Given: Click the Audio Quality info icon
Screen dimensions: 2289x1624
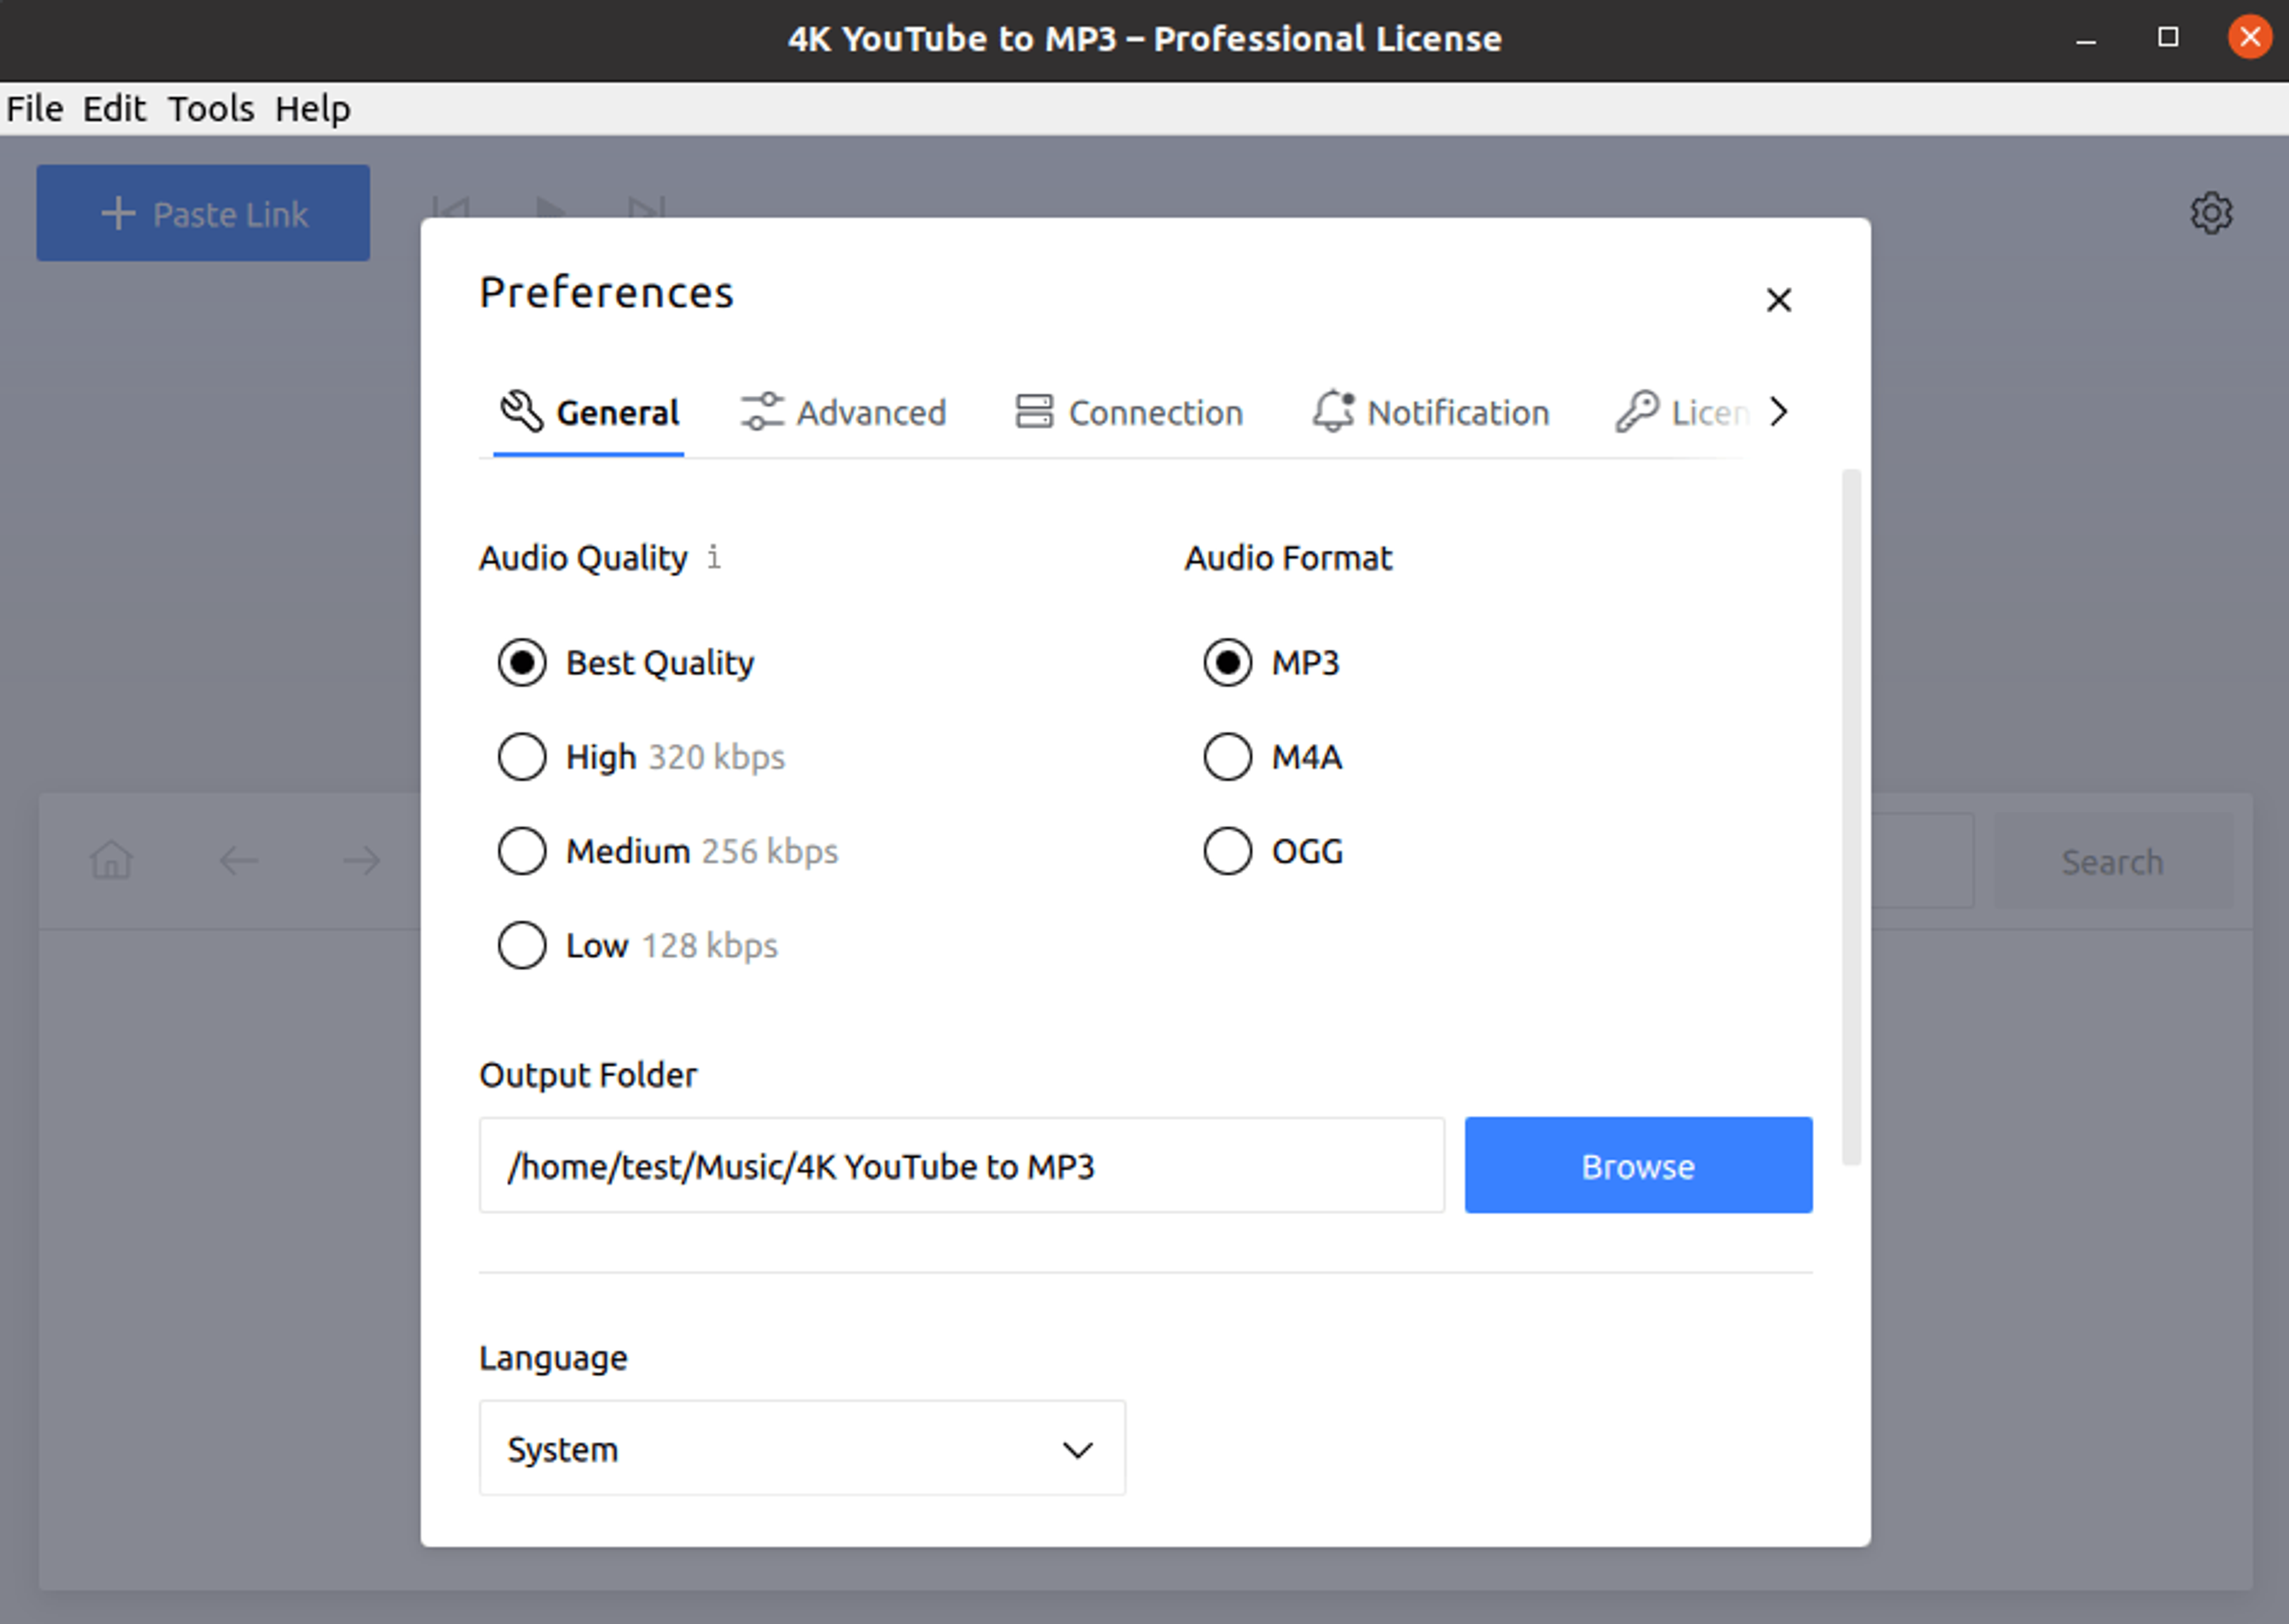Looking at the screenshot, I should pyautogui.click(x=713, y=557).
